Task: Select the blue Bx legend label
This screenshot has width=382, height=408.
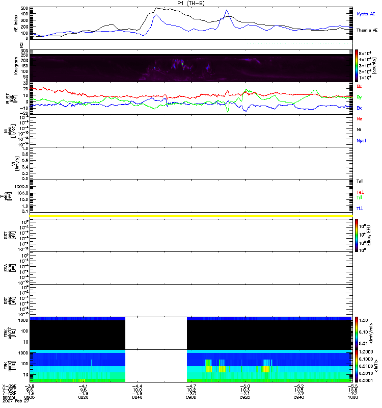Action: point(359,108)
